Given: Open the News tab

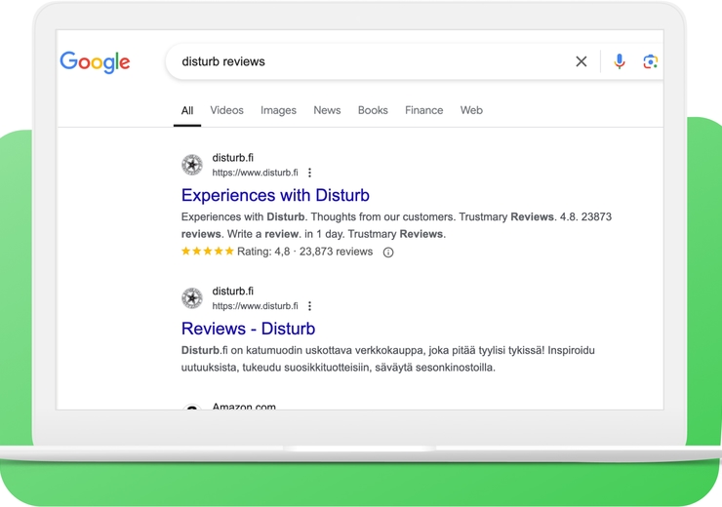Looking at the screenshot, I should [327, 110].
